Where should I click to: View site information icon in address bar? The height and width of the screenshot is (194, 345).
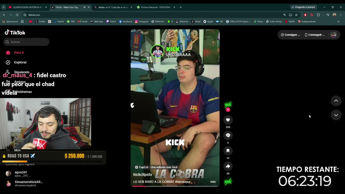(x=25, y=15)
